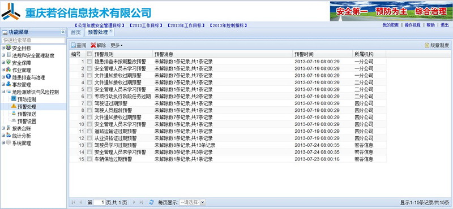Toggle the select-all checkbox in table header

tap(89, 54)
